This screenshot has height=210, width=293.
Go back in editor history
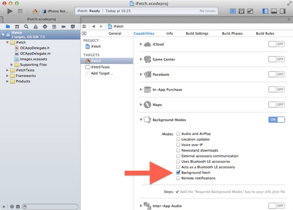93,26
